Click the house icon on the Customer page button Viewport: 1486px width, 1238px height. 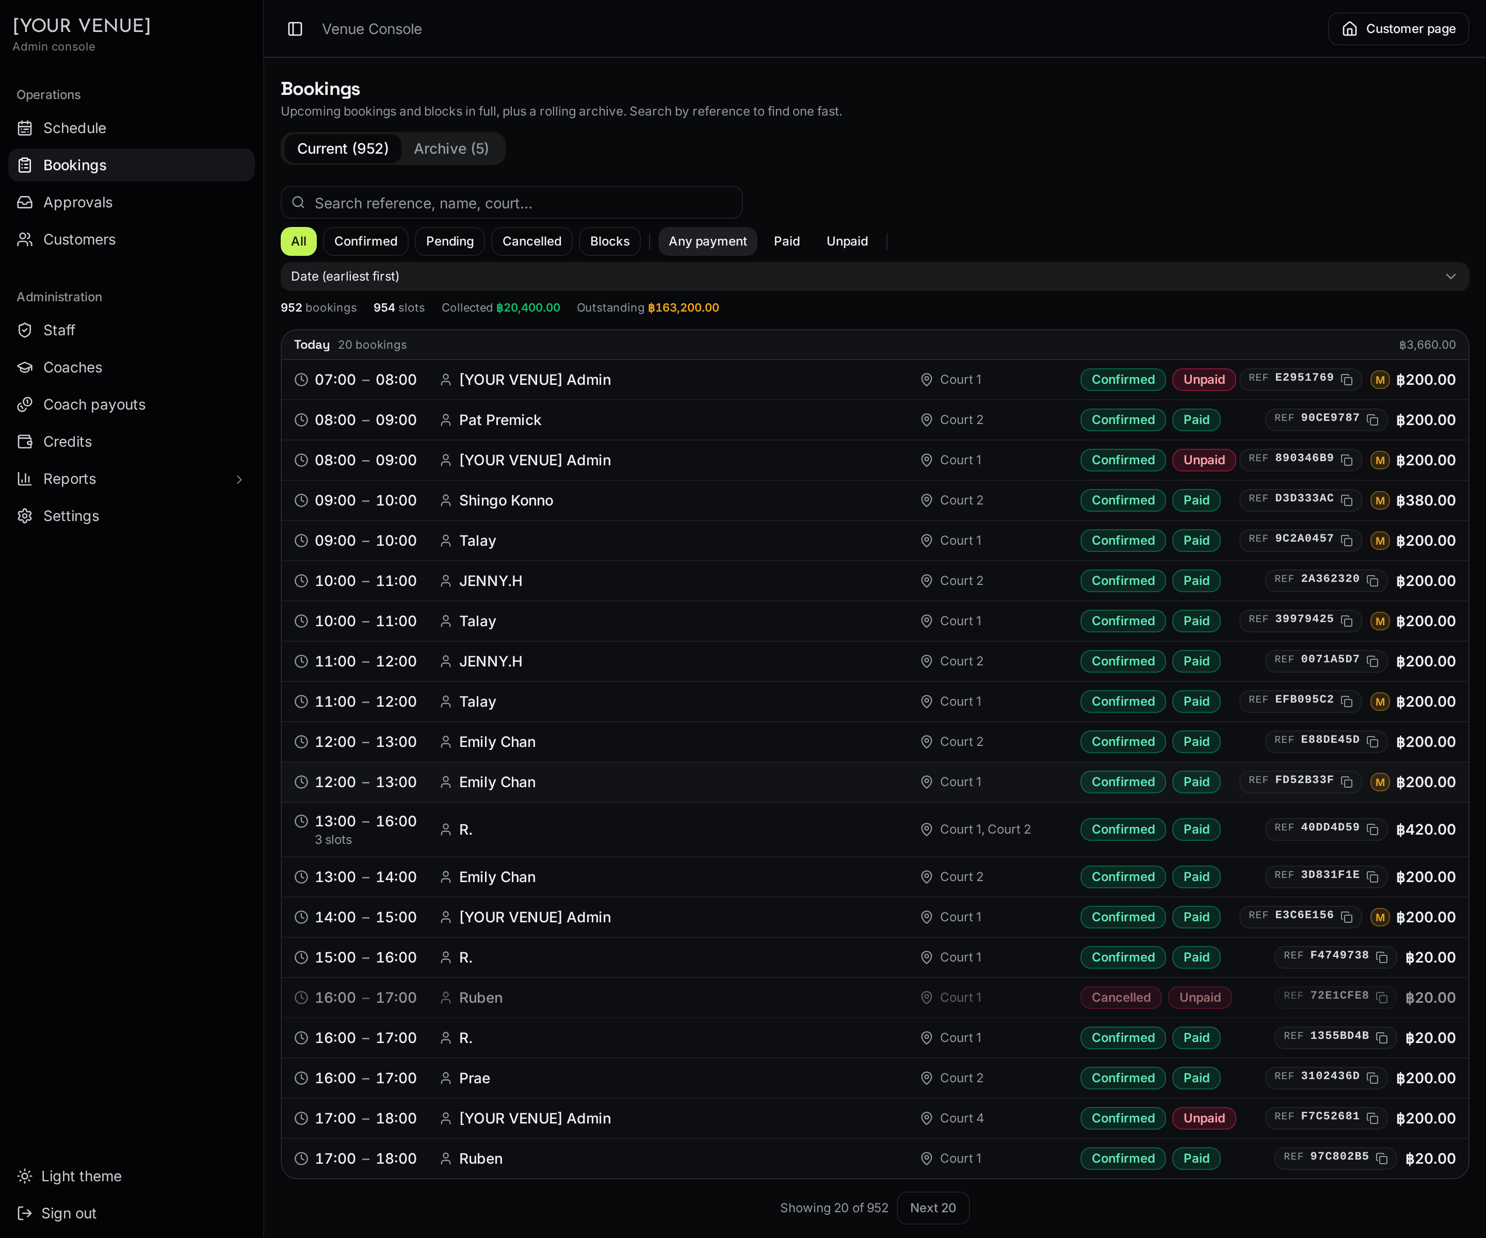click(x=1349, y=29)
